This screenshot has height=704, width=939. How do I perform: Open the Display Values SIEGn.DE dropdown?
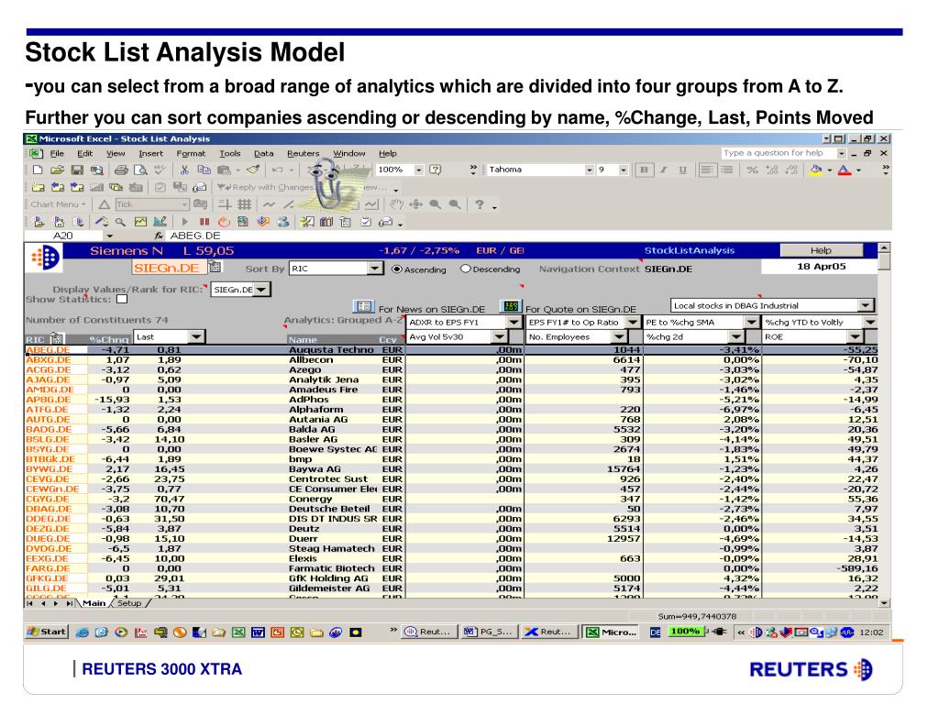[x=261, y=290]
